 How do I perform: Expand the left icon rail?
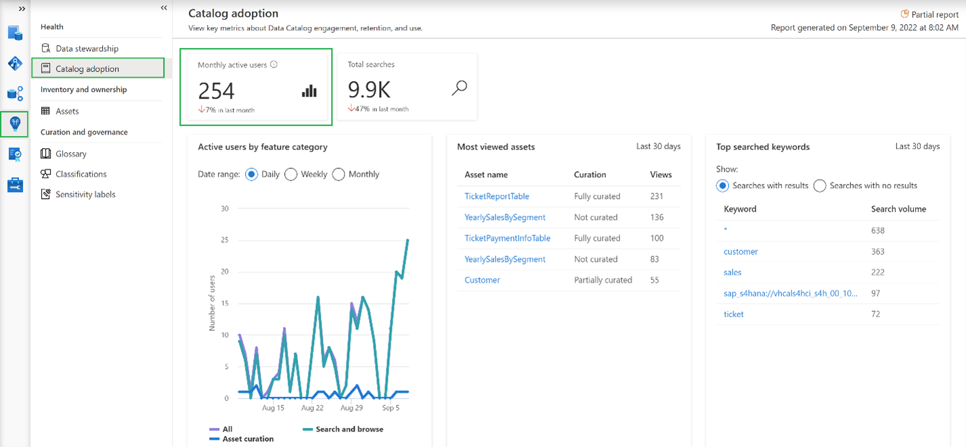tap(22, 9)
